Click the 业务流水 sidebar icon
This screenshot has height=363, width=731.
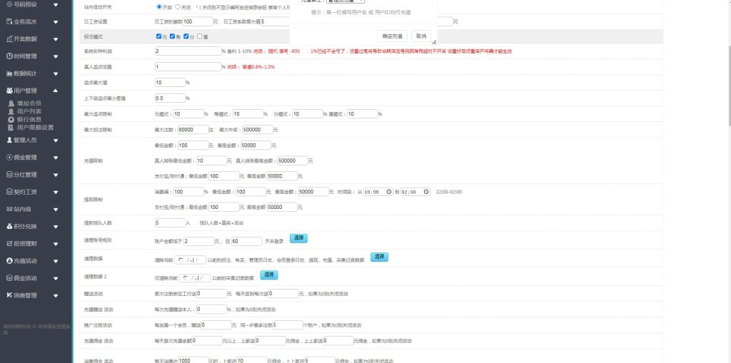coord(10,21)
